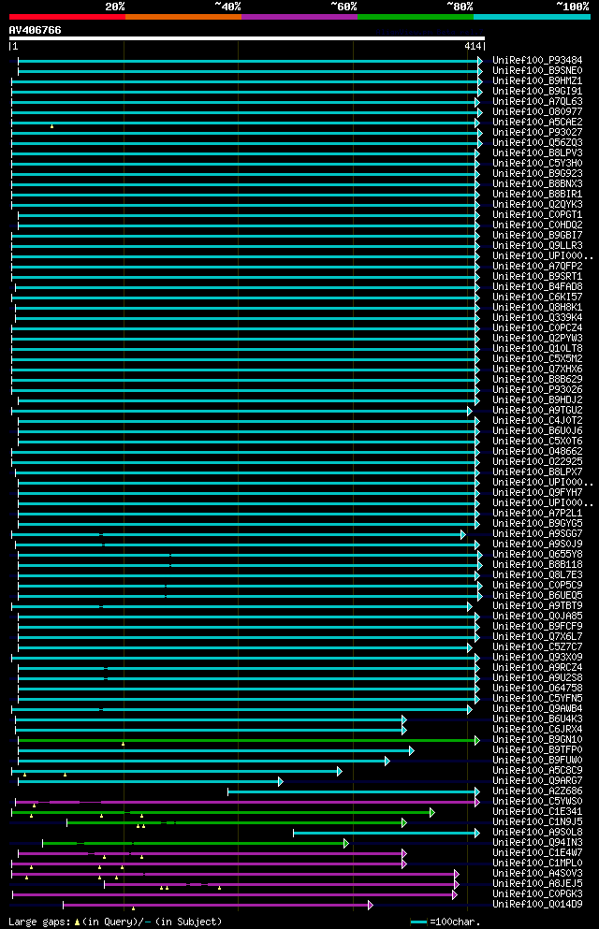Select the UniRef100_Q655Y8 label
Image resolution: width=599 pixels, height=929 pixels.
[537, 555]
